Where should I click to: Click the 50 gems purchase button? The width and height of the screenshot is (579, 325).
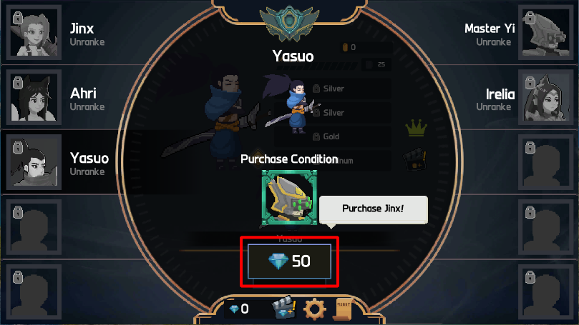click(x=289, y=261)
